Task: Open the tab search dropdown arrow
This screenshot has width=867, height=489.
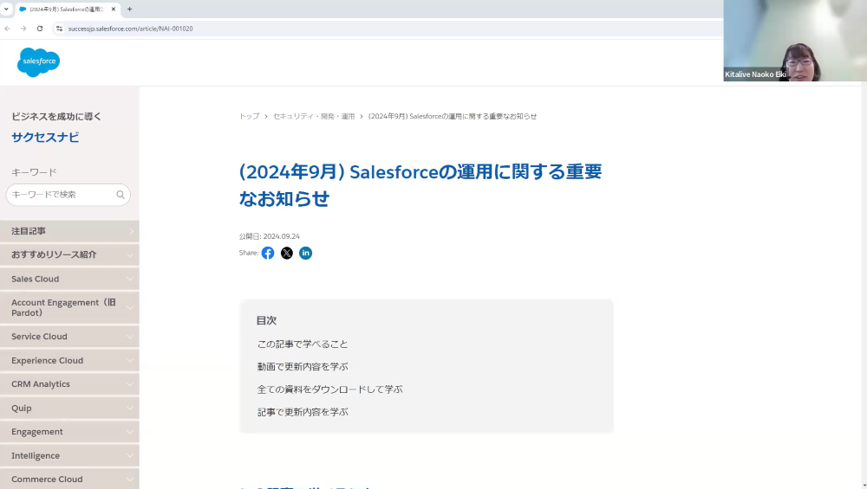Action: click(6, 9)
